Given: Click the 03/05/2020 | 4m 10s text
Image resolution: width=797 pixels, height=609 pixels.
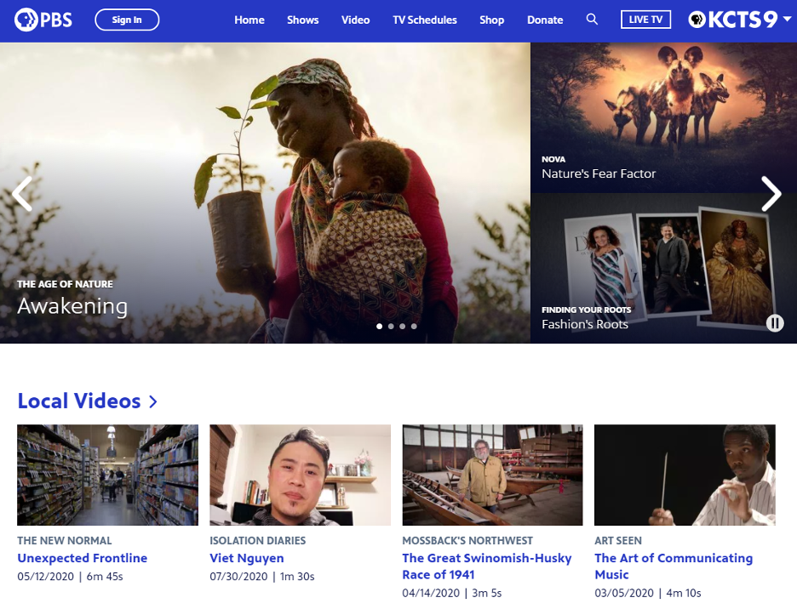Looking at the screenshot, I should tap(648, 593).
